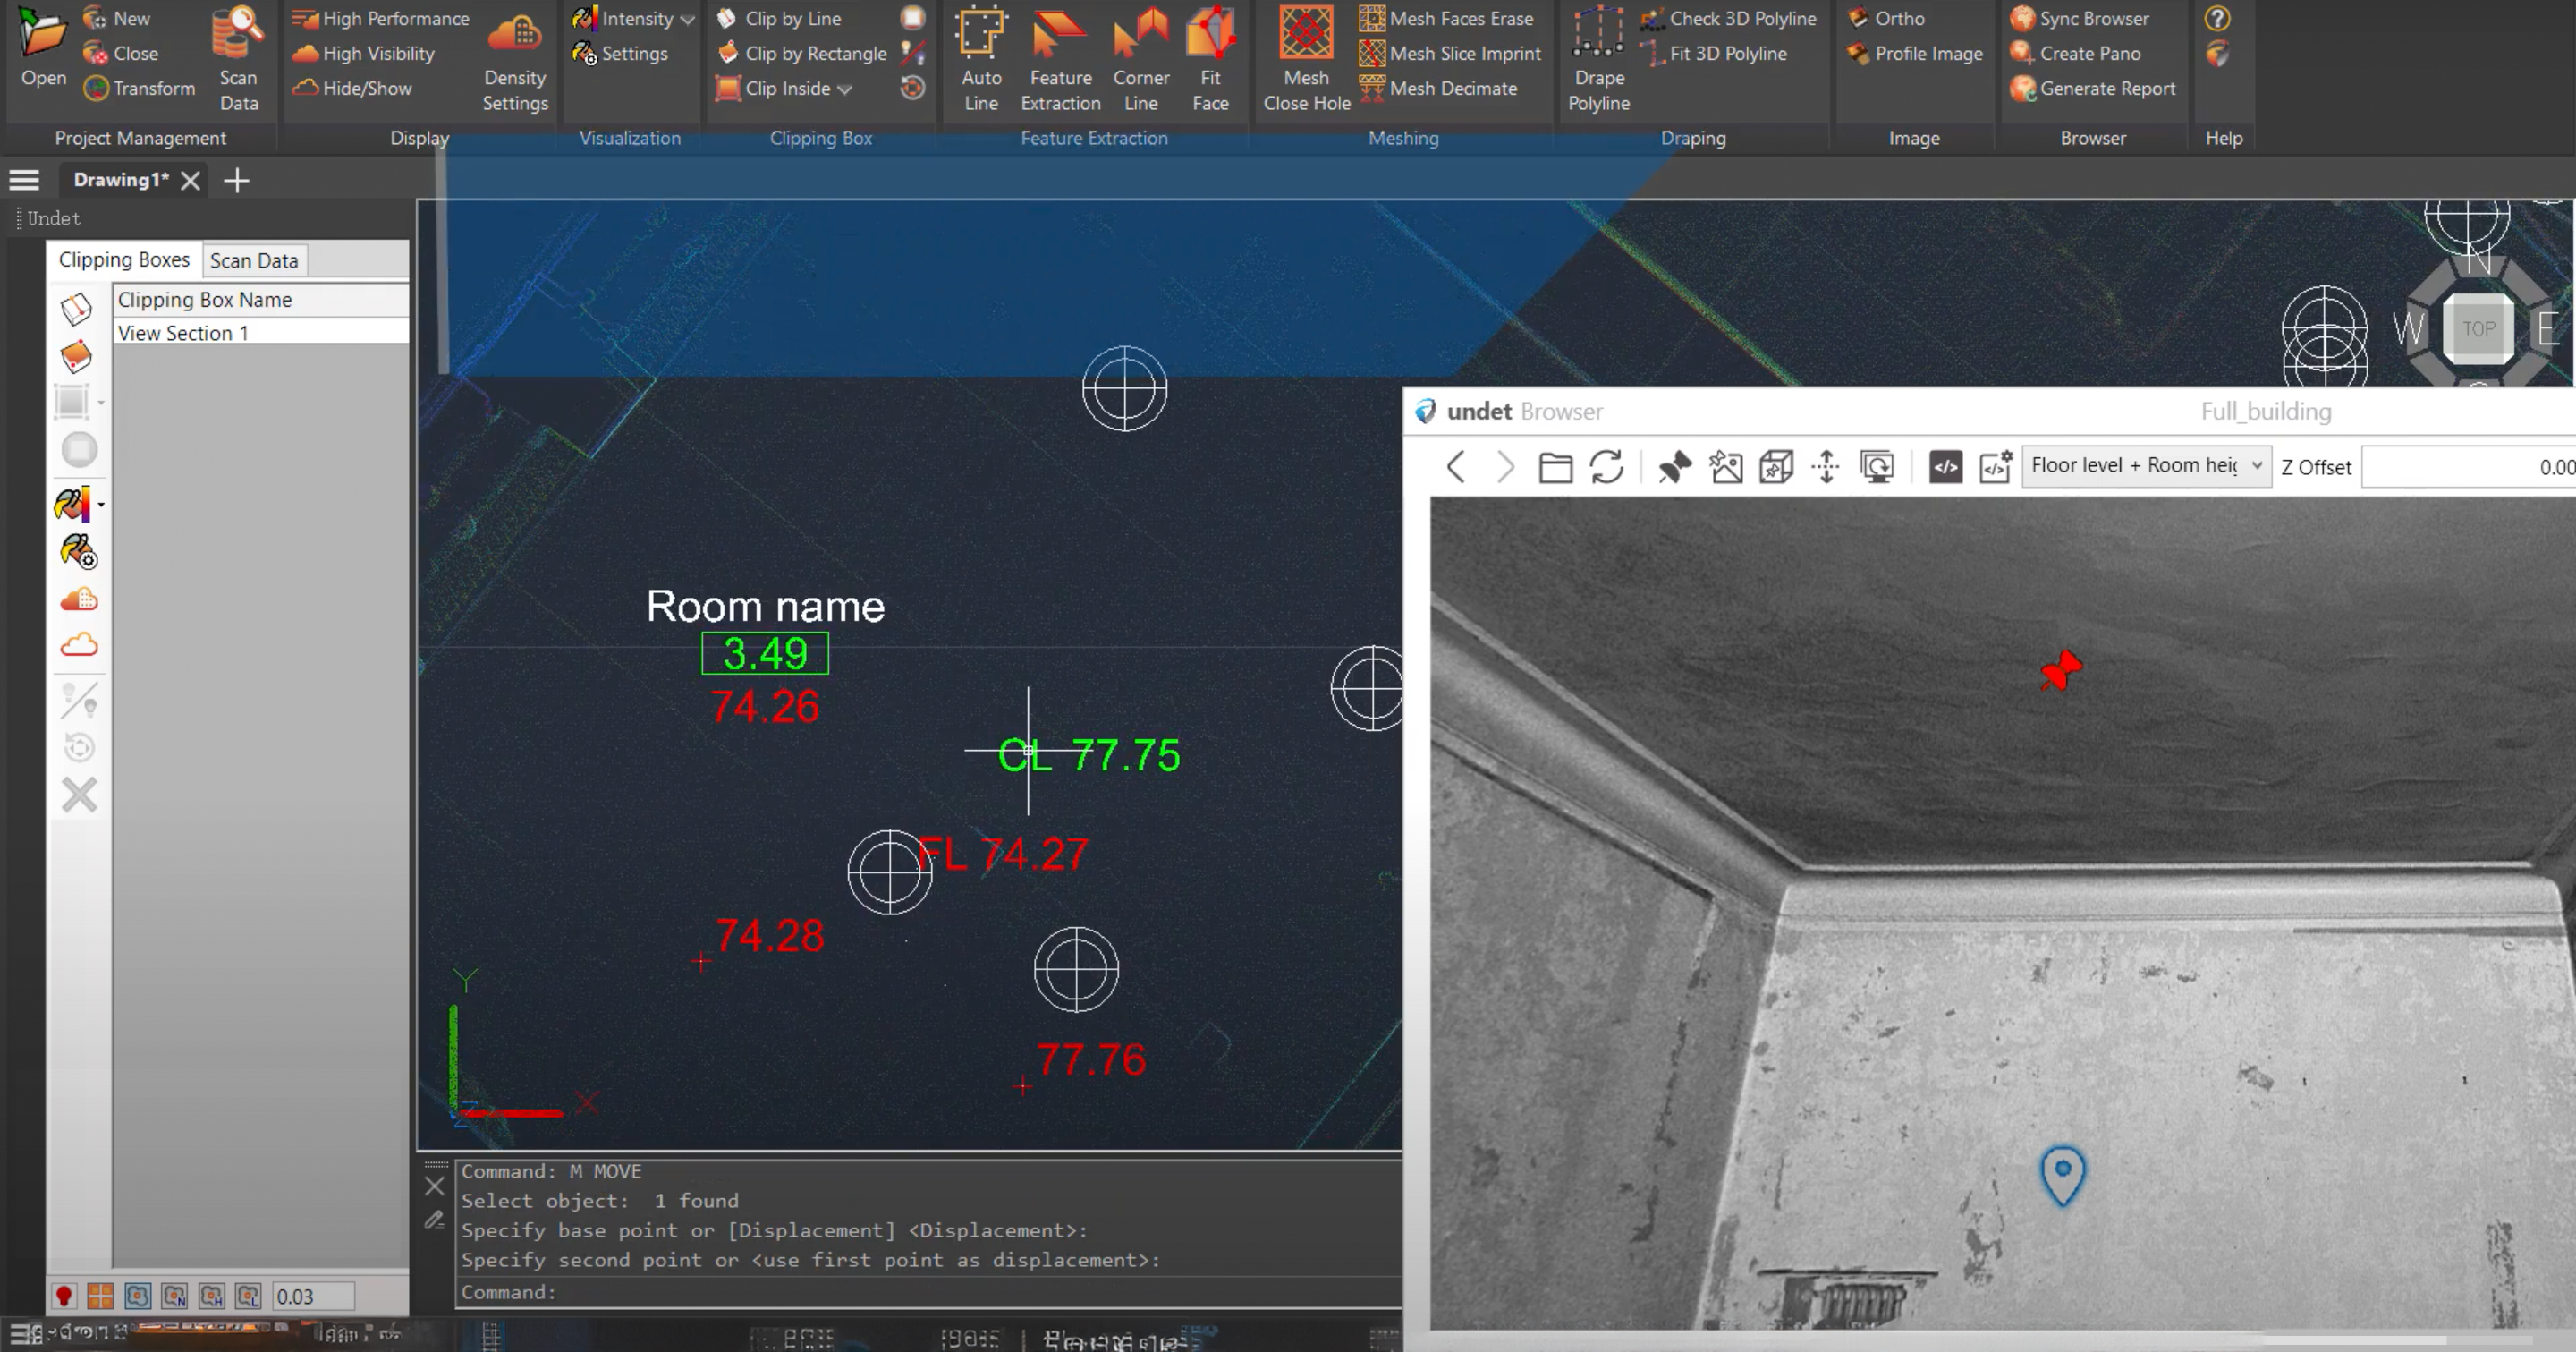Open the folder icon in undet Browser
2576x1352 pixels.
pos(1555,467)
